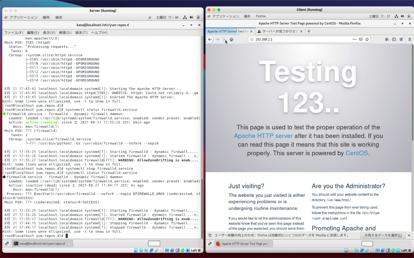Viewport: 414px width, 258px height.
Task: Click the Firefox account avatar icon
Action: pyautogui.click(x=401, y=39)
